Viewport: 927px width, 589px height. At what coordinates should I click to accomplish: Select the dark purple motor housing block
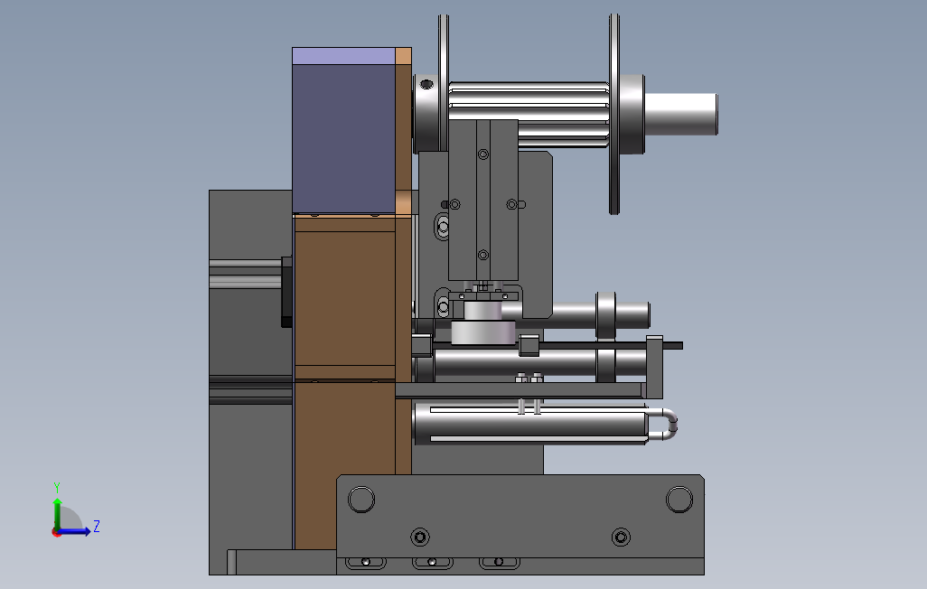(x=343, y=138)
